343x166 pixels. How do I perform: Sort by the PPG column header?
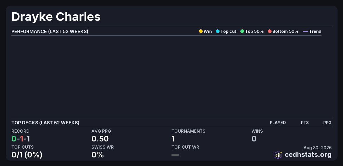pyautogui.click(x=327, y=123)
